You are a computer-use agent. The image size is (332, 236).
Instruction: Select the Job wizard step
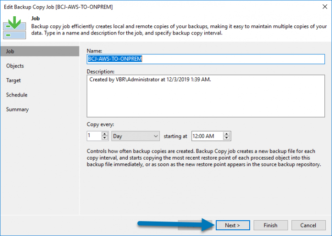[x=40, y=51]
